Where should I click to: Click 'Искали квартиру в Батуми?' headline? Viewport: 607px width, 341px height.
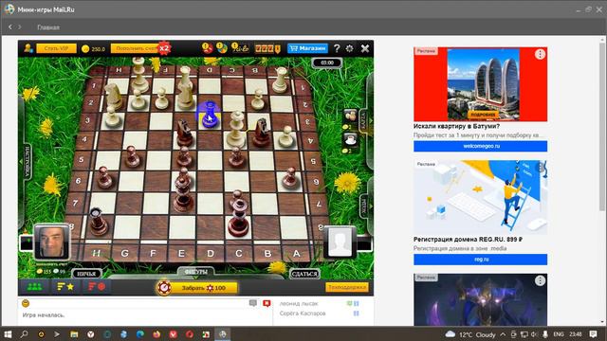pyautogui.click(x=456, y=126)
